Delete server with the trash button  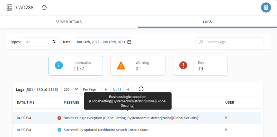coord(266,7)
